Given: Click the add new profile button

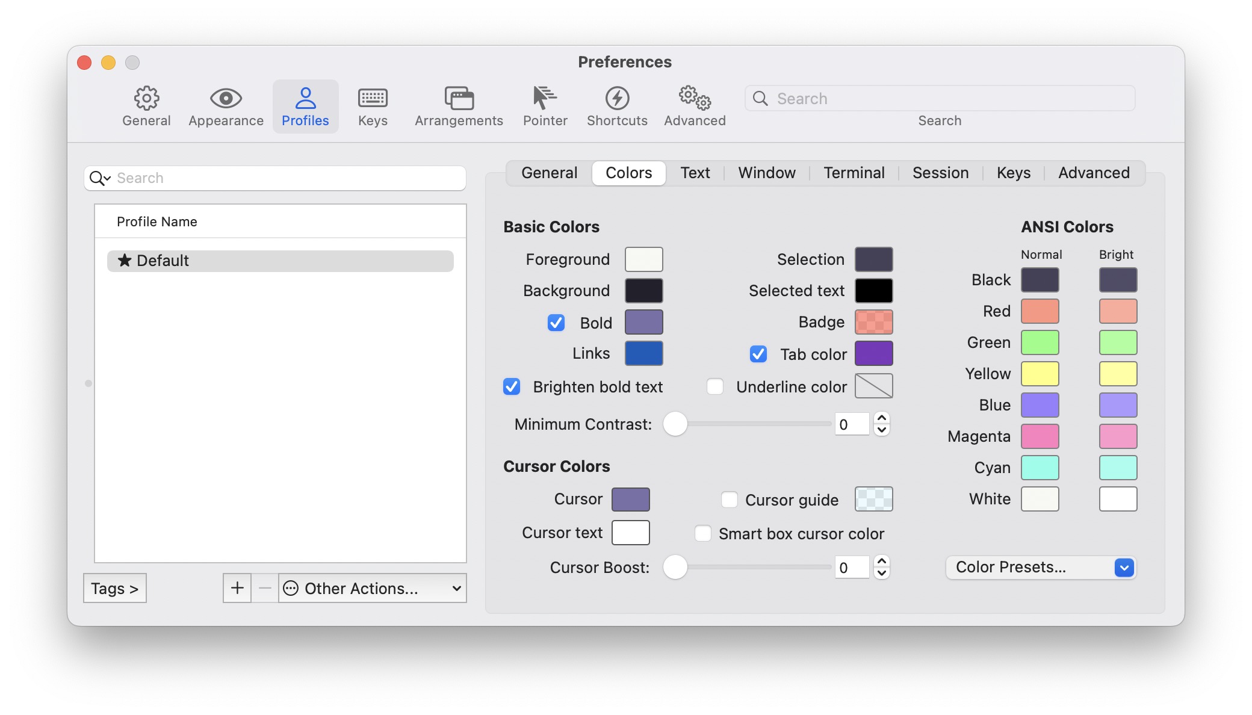Looking at the screenshot, I should click(237, 588).
